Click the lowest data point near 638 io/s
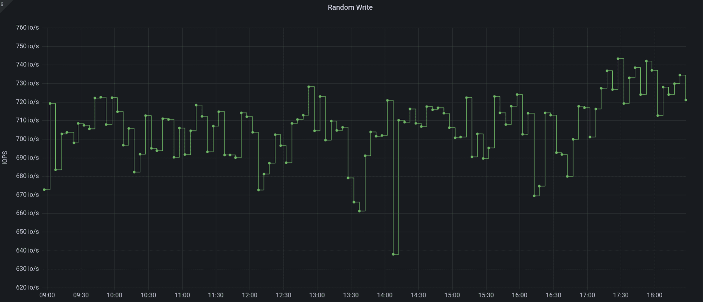703x302 pixels. [393, 254]
